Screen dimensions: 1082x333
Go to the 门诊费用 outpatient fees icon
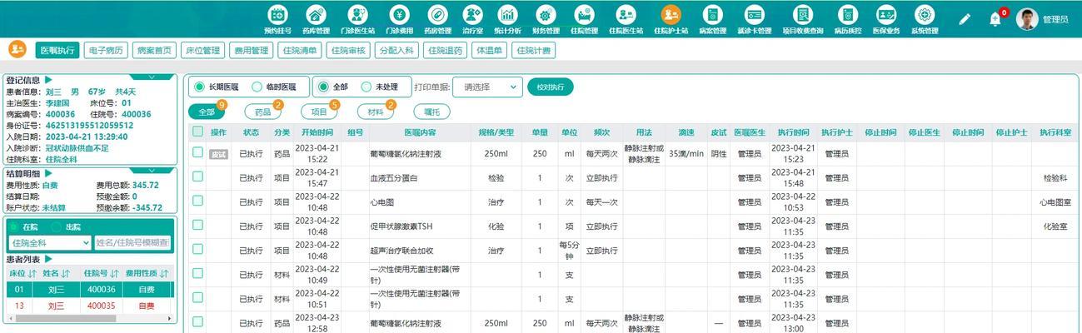399,15
